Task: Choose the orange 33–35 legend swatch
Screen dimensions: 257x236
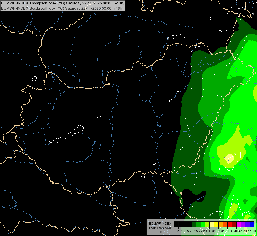Action: [x=221, y=224]
